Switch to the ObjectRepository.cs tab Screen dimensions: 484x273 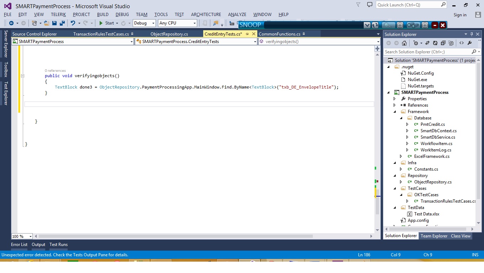169,34
